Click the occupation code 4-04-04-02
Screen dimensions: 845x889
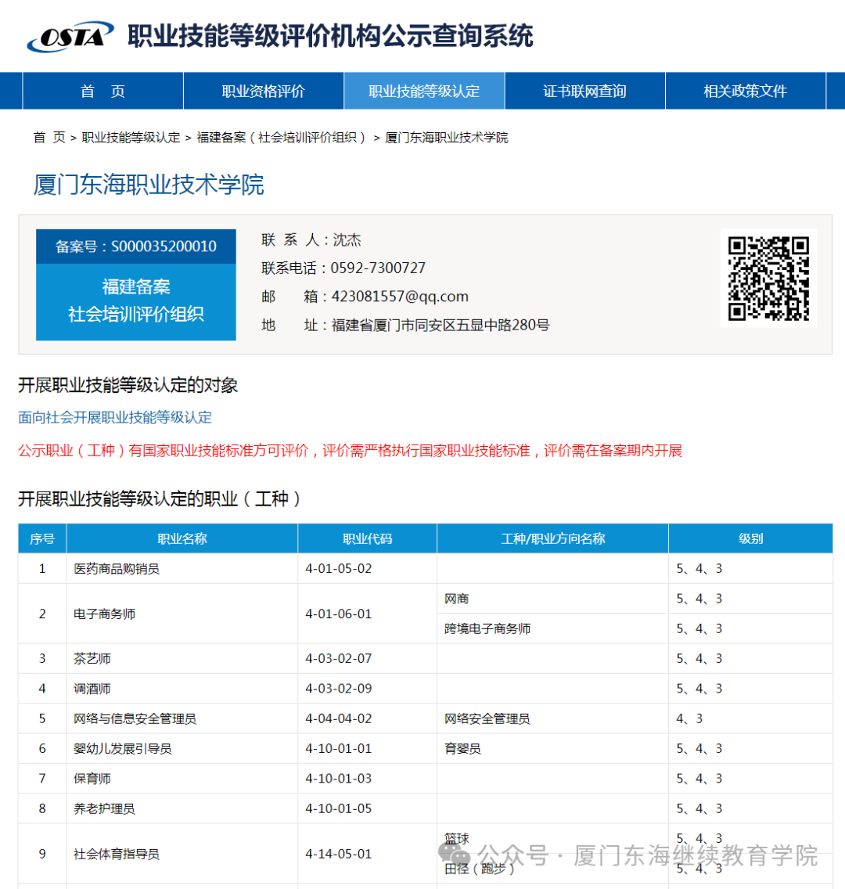point(338,719)
